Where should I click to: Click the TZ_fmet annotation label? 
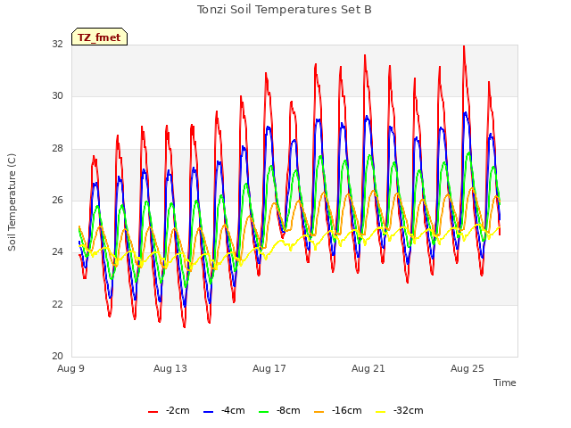coord(99,37)
